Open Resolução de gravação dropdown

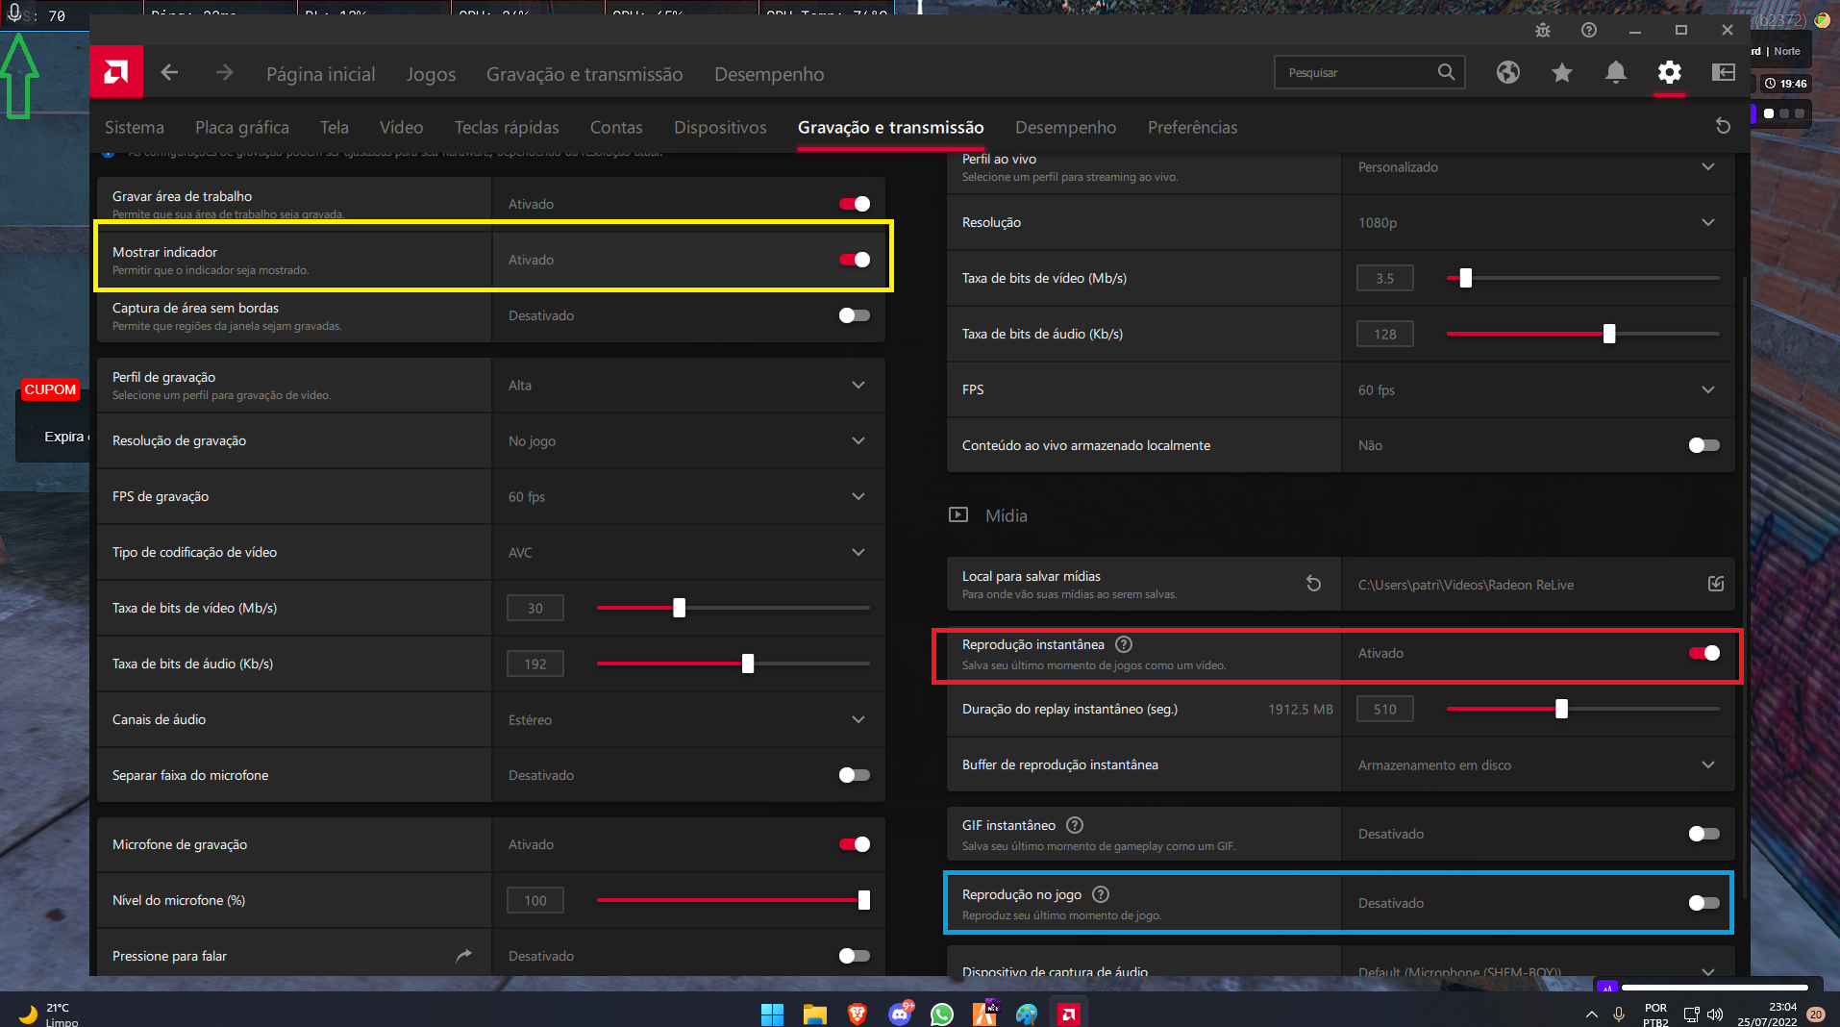coord(688,440)
